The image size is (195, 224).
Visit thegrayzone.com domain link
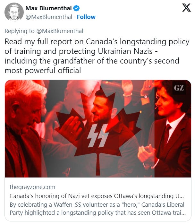tap(32, 187)
